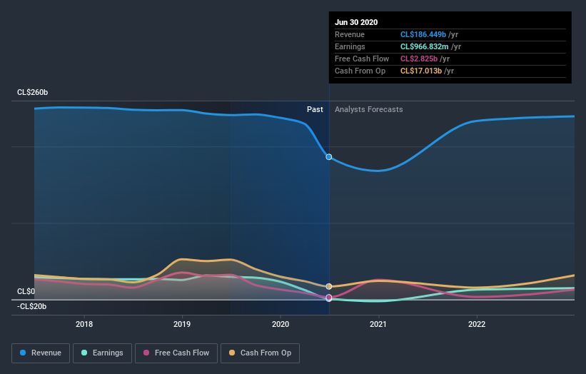Click the Free Cash Flow pink data point
This screenshot has height=374, width=586.
click(329, 298)
